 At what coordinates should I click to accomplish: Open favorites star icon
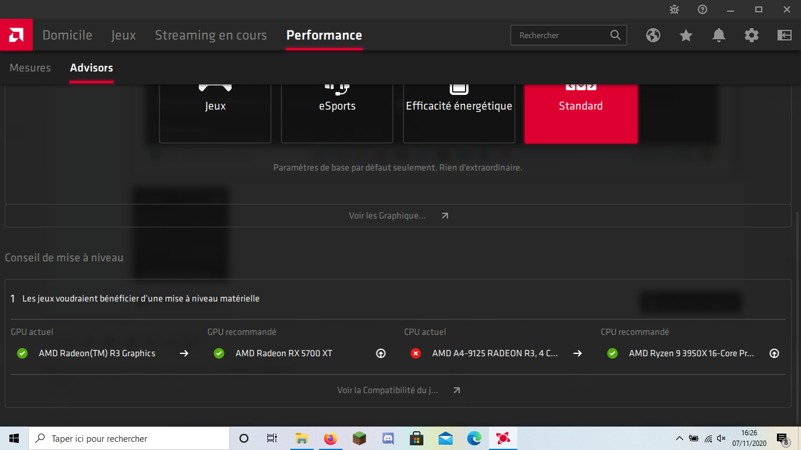tap(686, 35)
